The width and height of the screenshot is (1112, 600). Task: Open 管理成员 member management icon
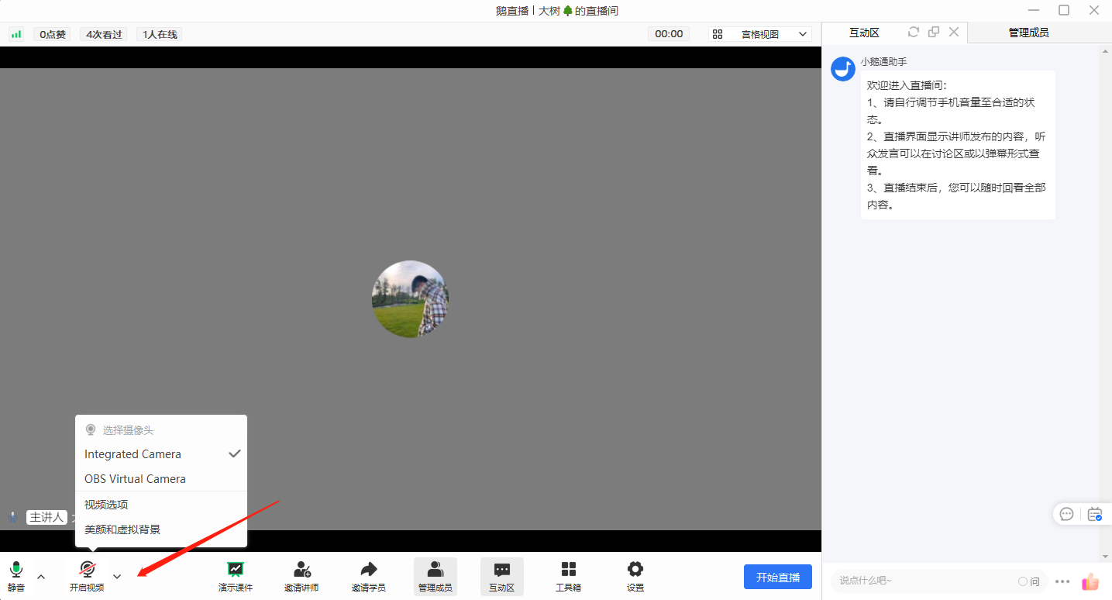point(436,576)
